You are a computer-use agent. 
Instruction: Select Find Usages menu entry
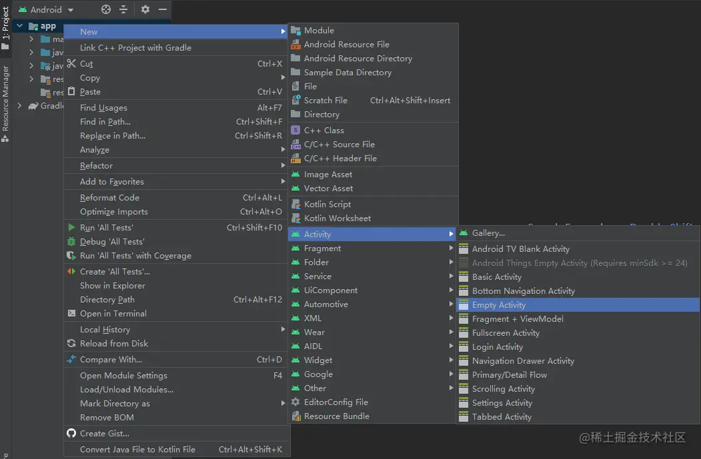175,108
